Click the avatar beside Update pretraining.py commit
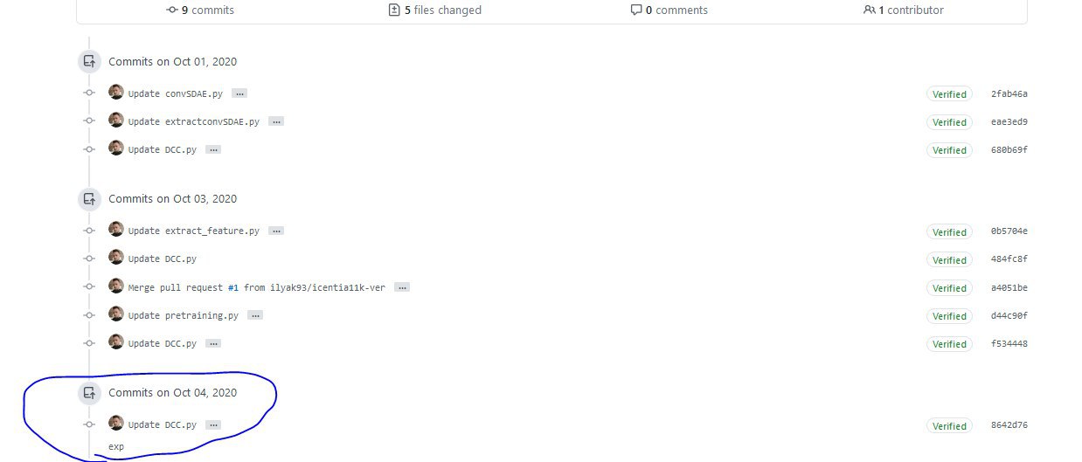 [x=115, y=314]
